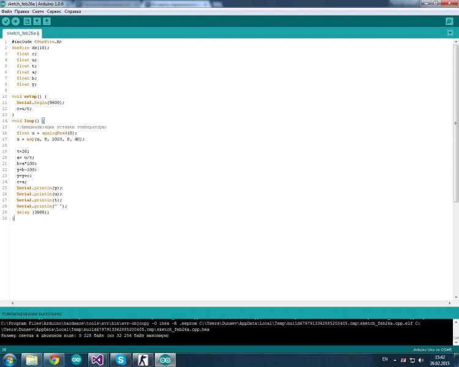Open the Сервис menu
The image size is (459, 367).
tap(54, 11)
